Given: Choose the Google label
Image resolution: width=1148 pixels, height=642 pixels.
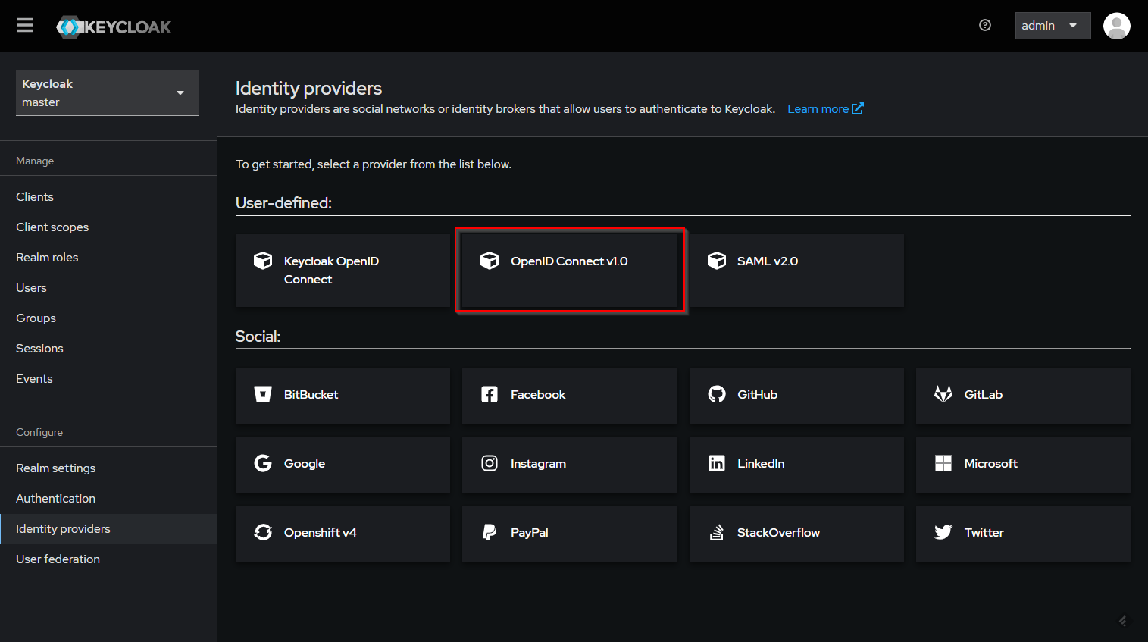Looking at the screenshot, I should (305, 463).
